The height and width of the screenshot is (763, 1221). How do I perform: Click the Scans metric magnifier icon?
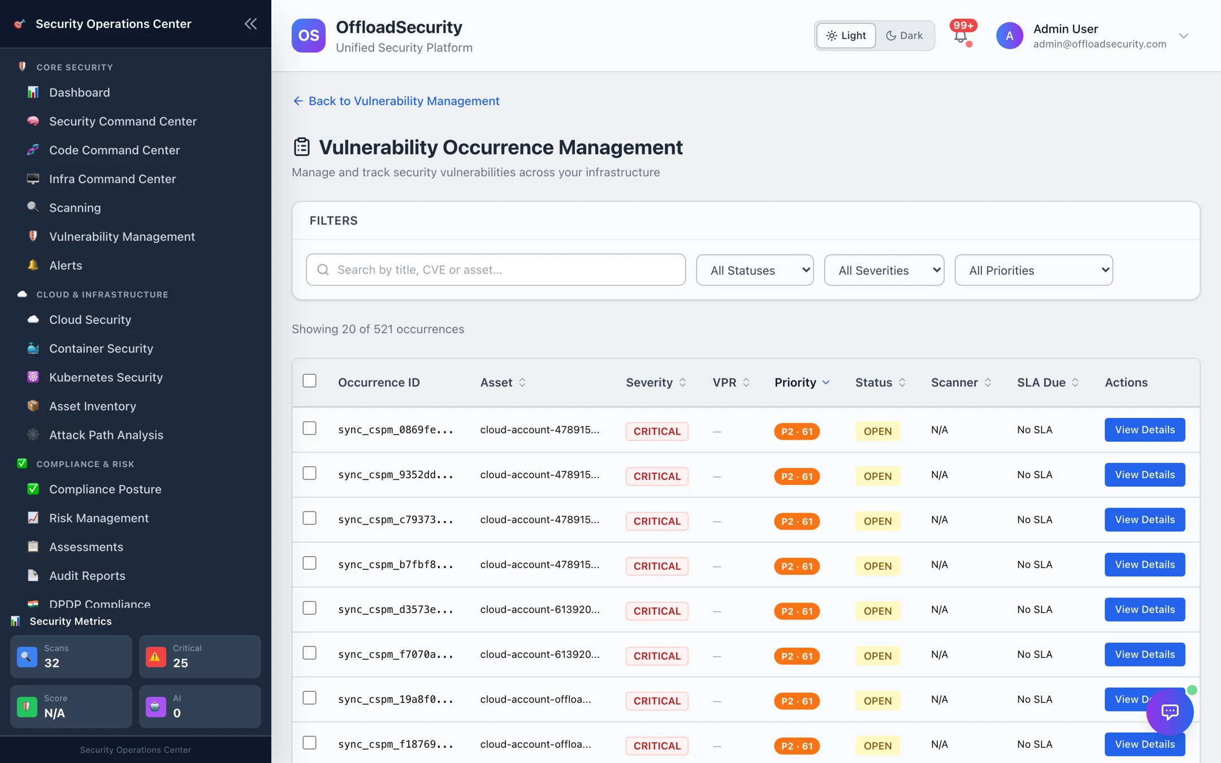pyautogui.click(x=27, y=657)
